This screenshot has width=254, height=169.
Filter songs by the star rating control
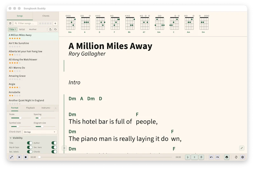coord(45,23)
